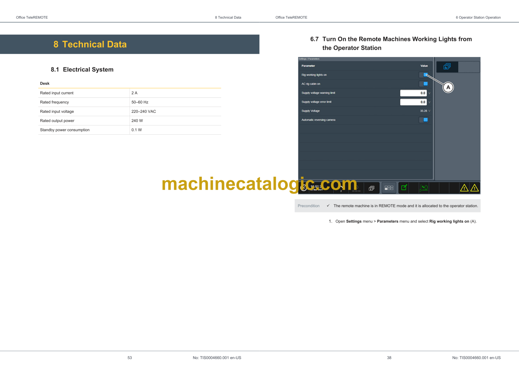Open the V unit dropdown beside Supply voltage error limit

click(430, 102)
